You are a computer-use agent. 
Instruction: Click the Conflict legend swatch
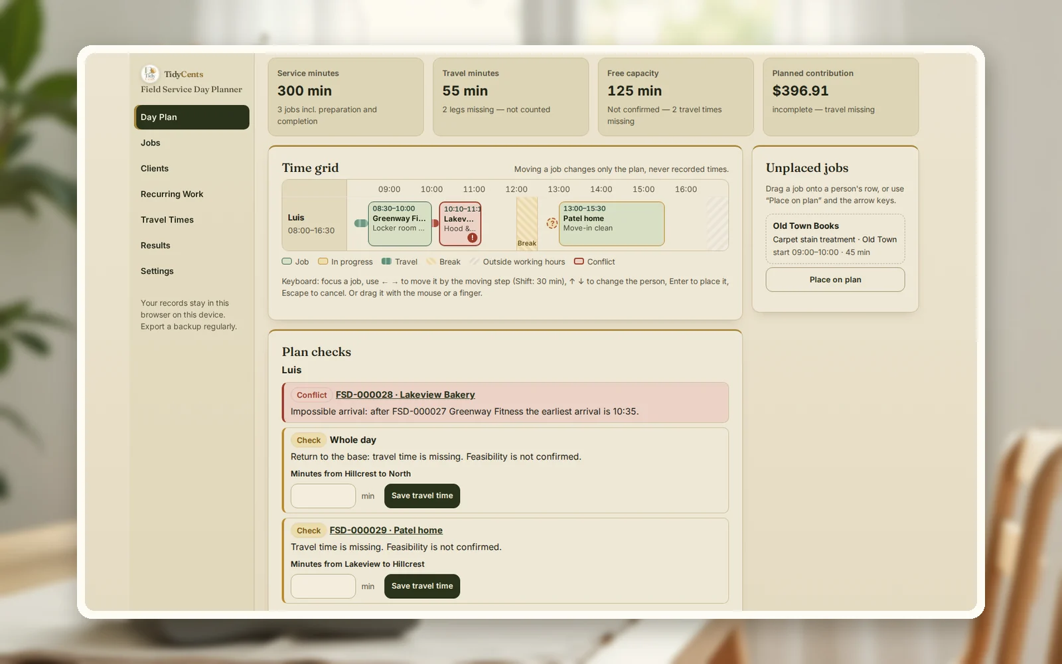click(579, 262)
